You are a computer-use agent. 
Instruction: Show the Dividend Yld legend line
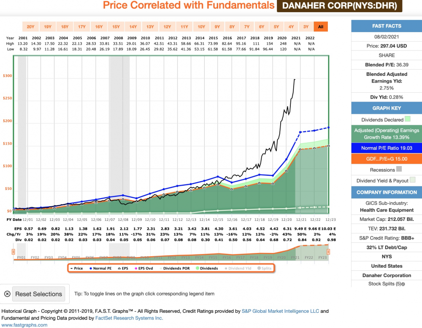(x=238, y=268)
